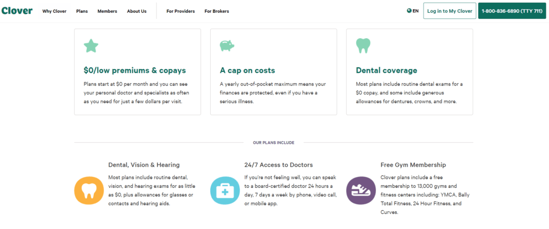Click the orange tooth circle icon

(87, 191)
